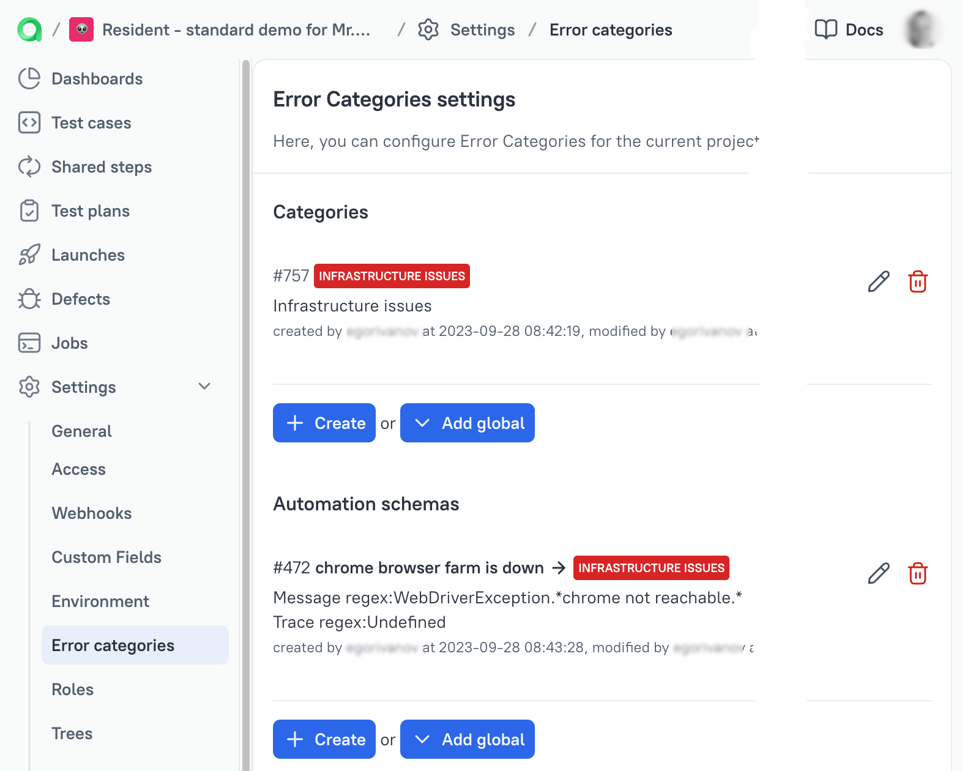Create a new automation schema
The height and width of the screenshot is (771, 962).
point(324,739)
